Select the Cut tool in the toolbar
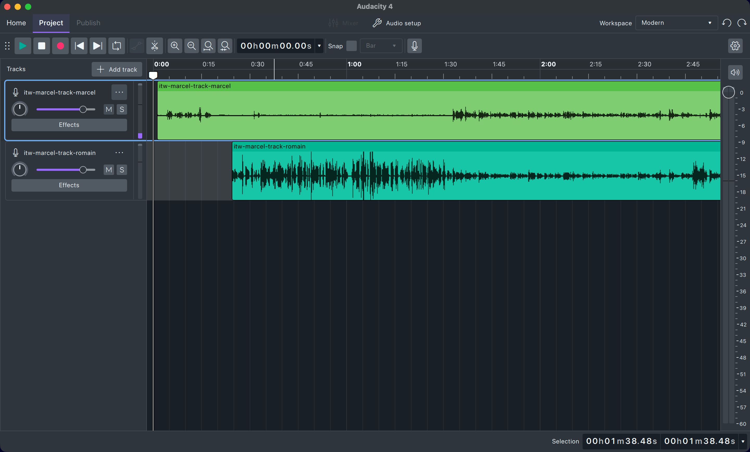This screenshot has height=452, width=750. [154, 46]
